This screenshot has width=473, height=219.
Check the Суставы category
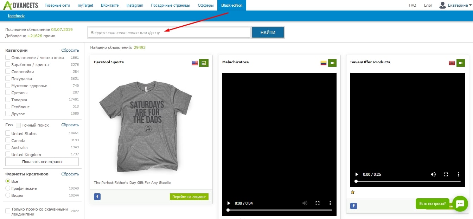tap(8, 92)
